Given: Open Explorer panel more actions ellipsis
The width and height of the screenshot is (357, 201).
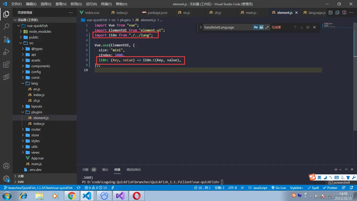Looking at the screenshot, I should coord(71,13).
